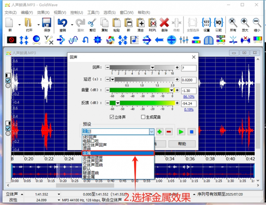Open the arrow next to 1:41.552 status

click(x=59, y=194)
